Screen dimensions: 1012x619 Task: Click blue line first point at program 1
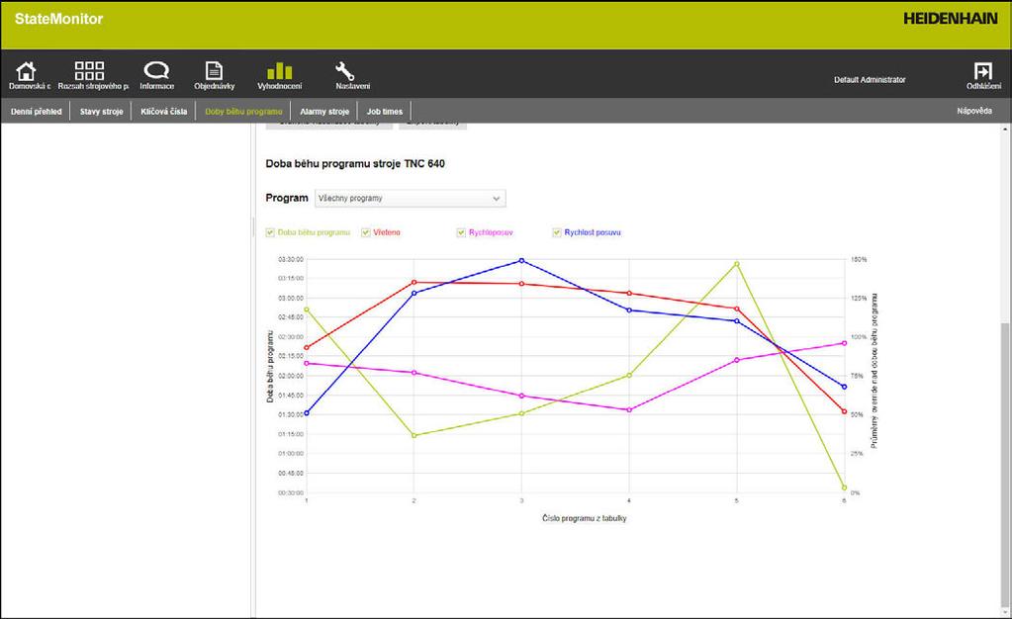click(x=307, y=413)
